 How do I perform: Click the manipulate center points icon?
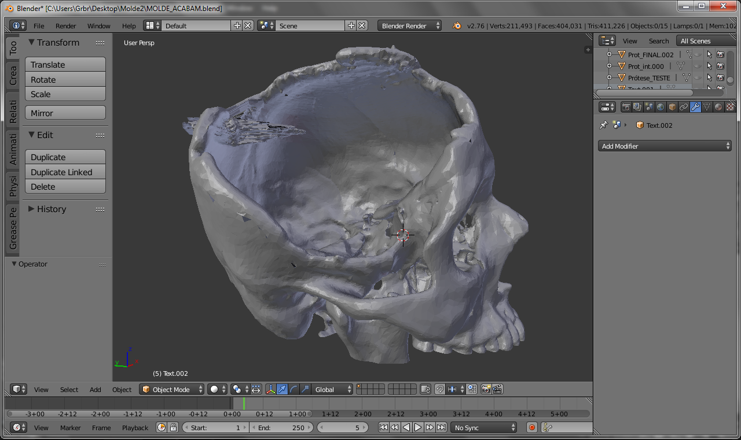(255, 389)
